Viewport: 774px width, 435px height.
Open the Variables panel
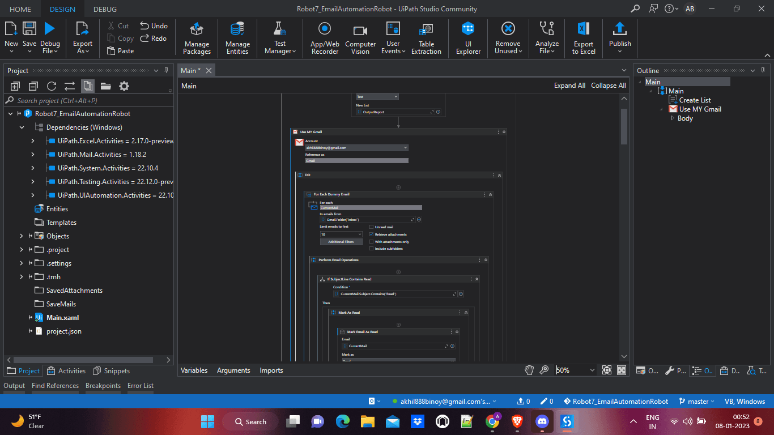[x=194, y=370]
